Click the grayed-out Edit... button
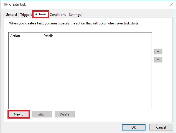Screen dimensions: 176x133 tap(41, 114)
